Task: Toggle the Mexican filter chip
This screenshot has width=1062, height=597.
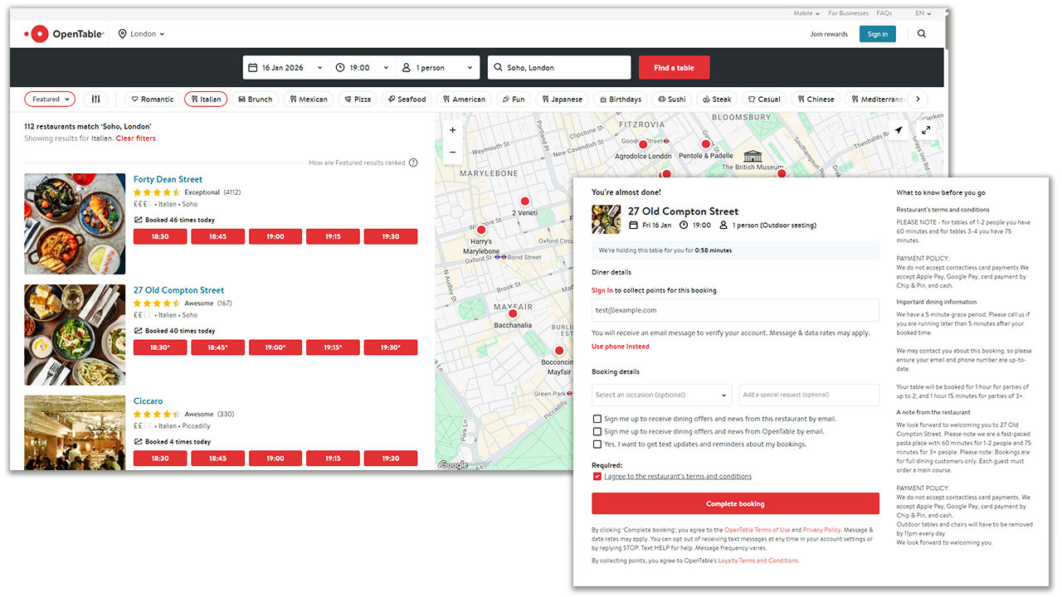Action: coord(308,99)
